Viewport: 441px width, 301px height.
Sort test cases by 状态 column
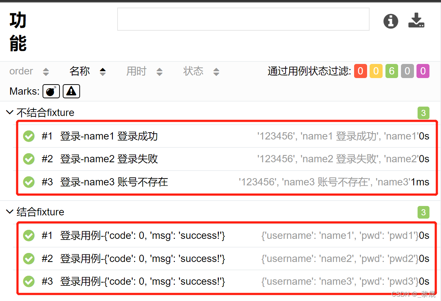201,71
